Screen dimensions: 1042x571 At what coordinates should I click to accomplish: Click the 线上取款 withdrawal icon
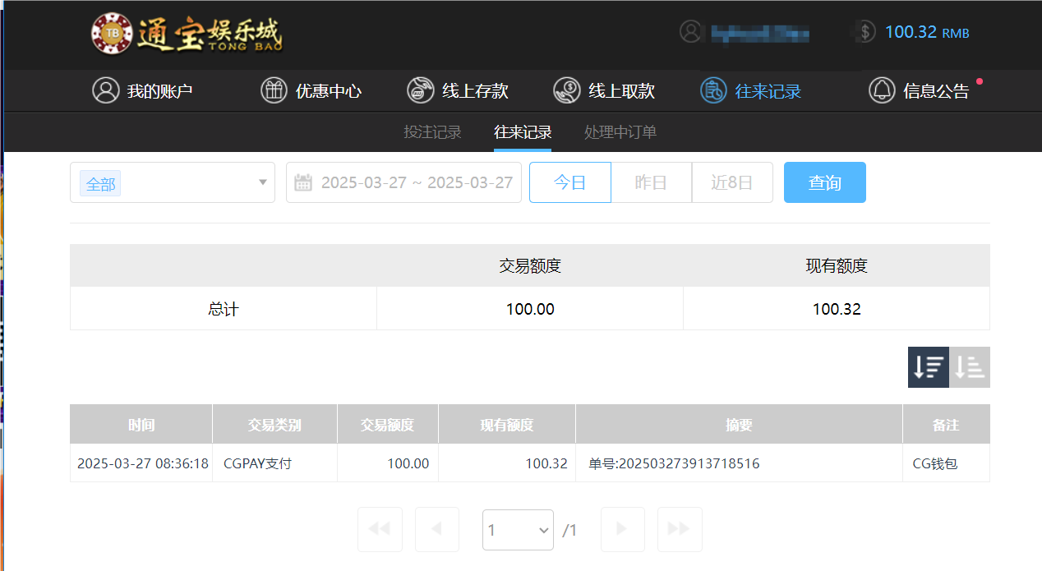tap(566, 90)
